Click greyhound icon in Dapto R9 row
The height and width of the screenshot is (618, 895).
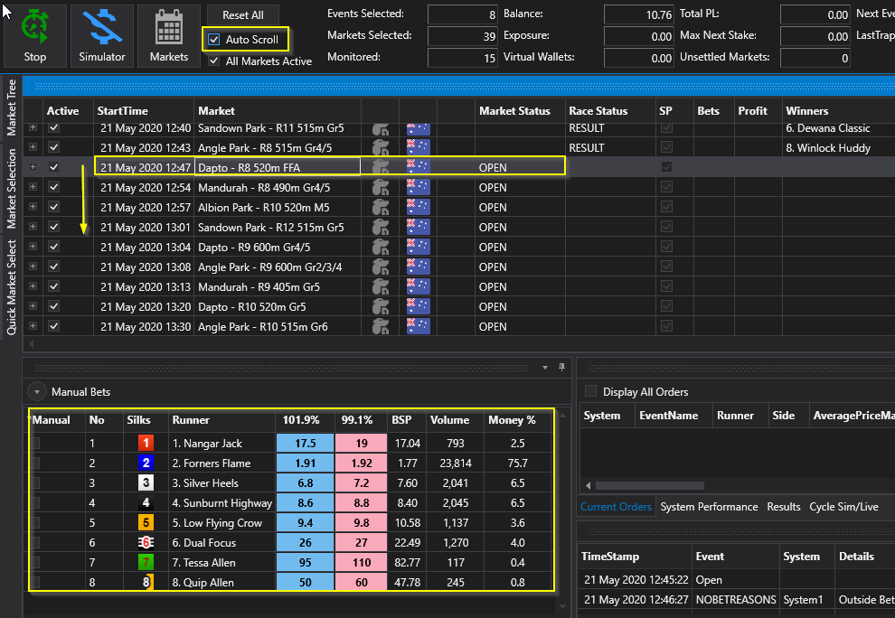pyautogui.click(x=380, y=247)
